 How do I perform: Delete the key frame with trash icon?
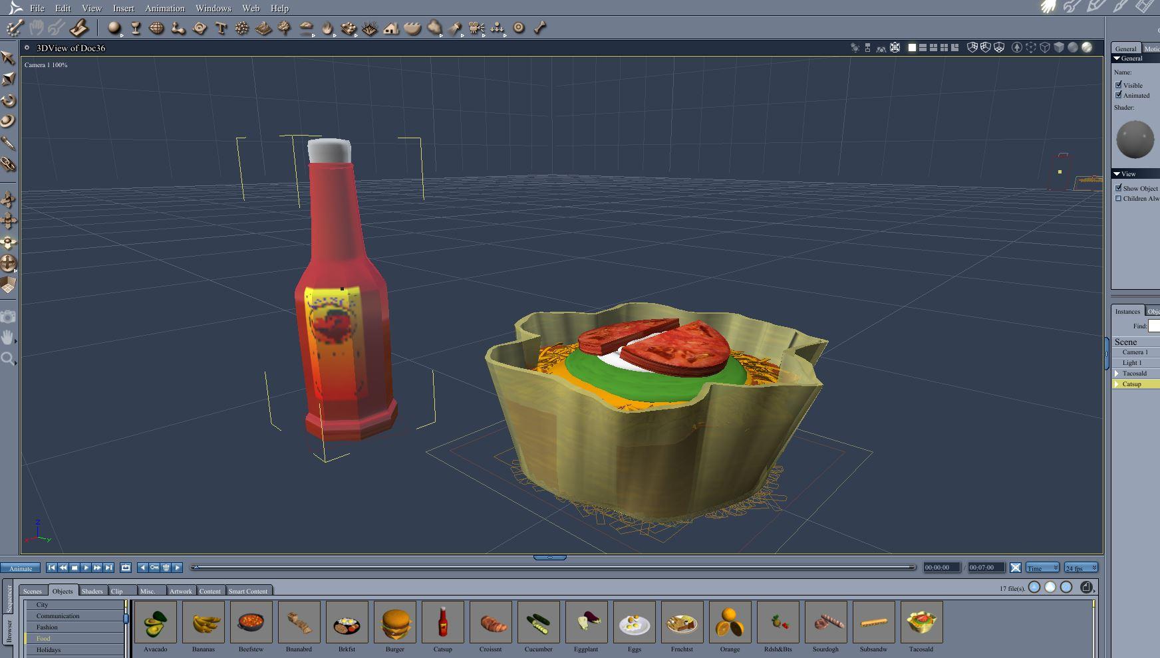(166, 568)
